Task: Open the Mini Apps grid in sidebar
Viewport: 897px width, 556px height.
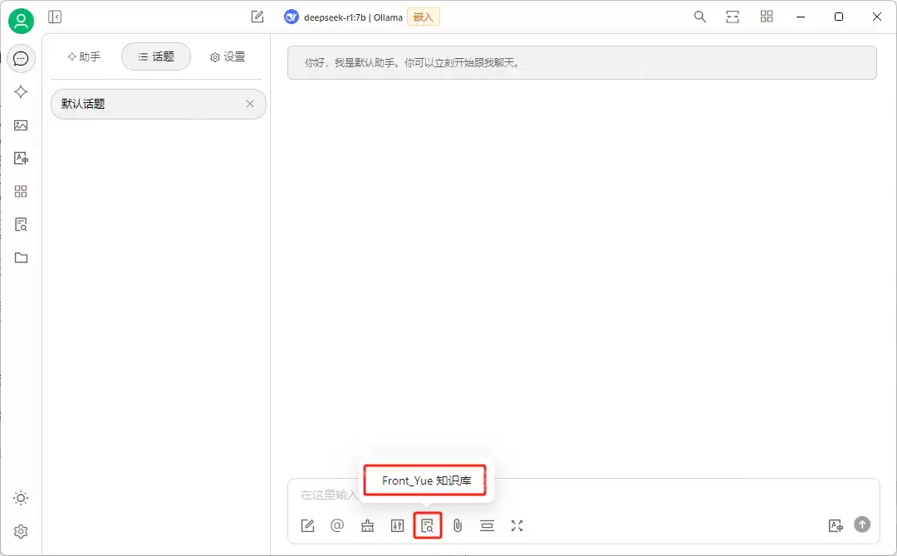Action: (x=22, y=192)
